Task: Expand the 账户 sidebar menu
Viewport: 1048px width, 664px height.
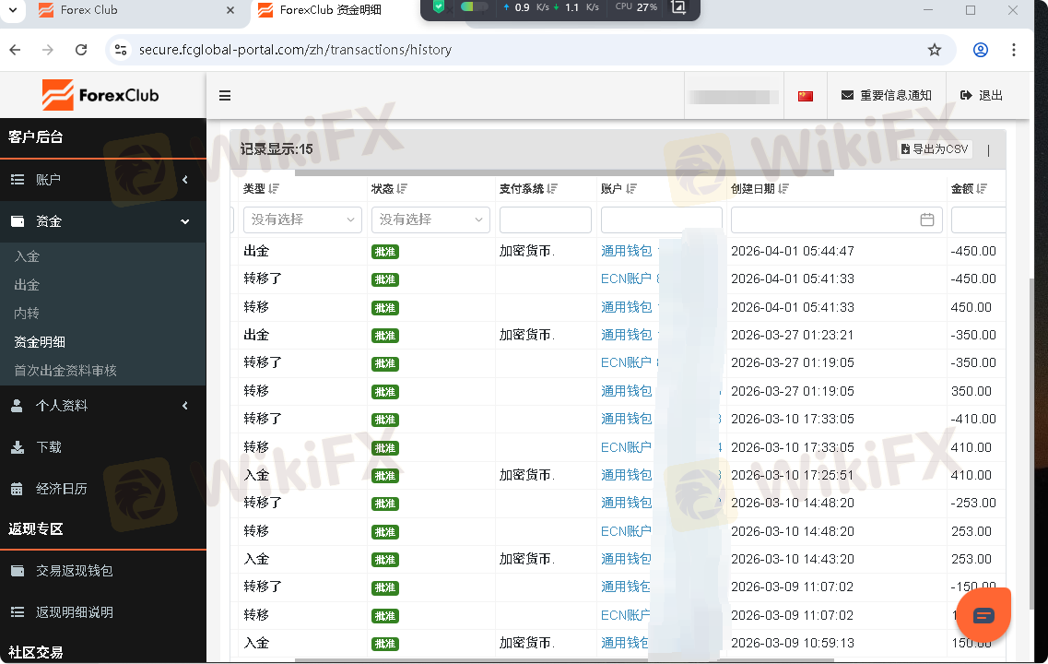Action: tap(102, 180)
